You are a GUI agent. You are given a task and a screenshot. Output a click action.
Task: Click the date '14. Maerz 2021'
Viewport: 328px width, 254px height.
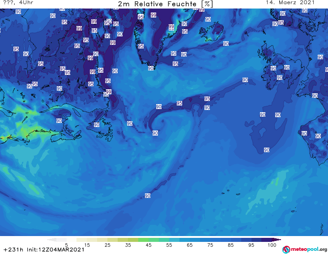pyautogui.click(x=290, y=3)
